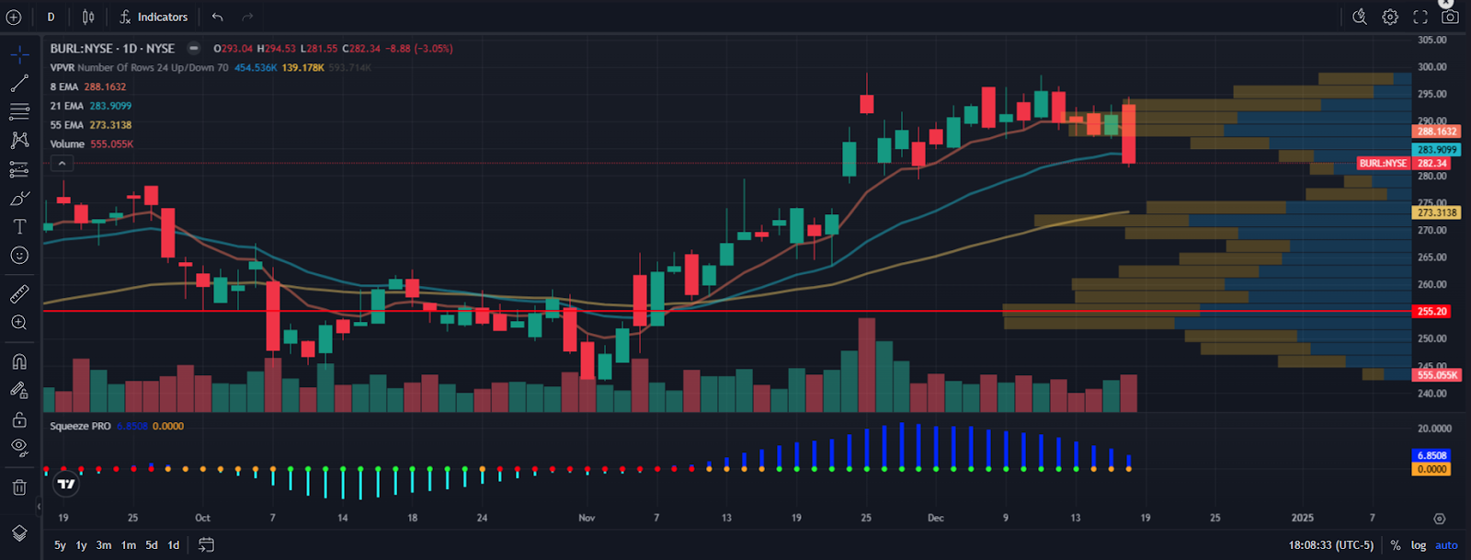Click the 18:08:33 (UTC-5) timezone
Viewport: 1471px width, 560px height.
click(1330, 545)
